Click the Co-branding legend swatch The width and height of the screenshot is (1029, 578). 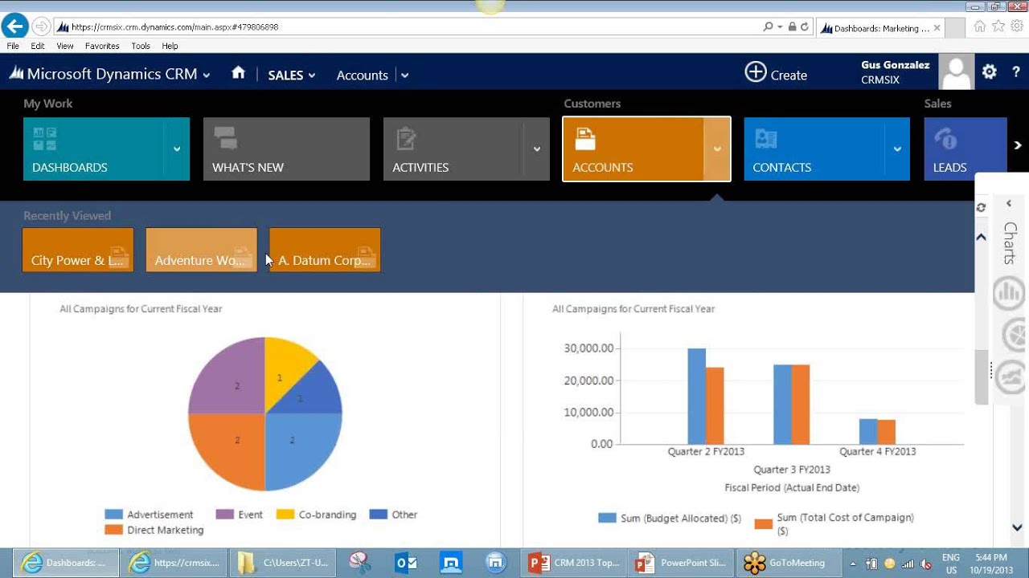pyautogui.click(x=285, y=515)
